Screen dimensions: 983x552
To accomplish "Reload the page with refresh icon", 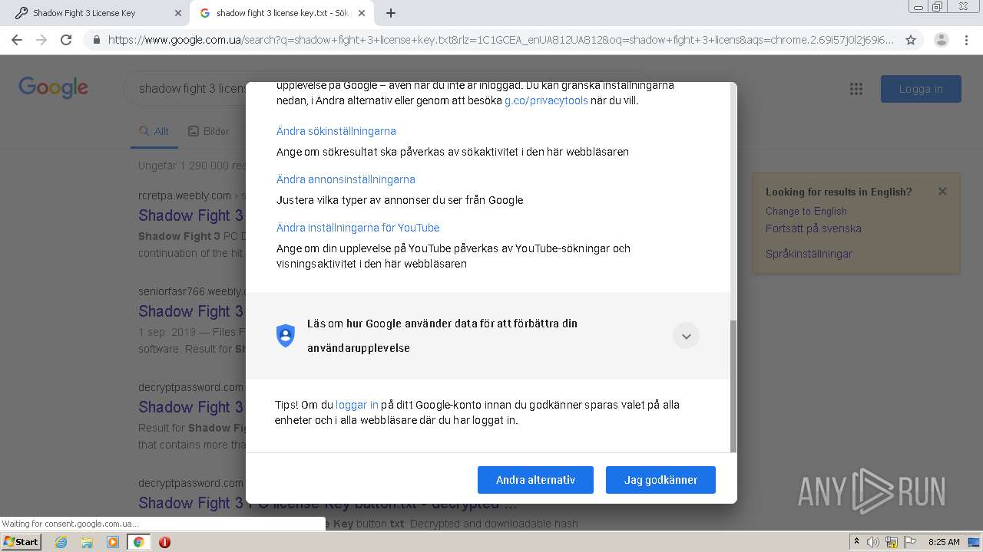I will (66, 40).
